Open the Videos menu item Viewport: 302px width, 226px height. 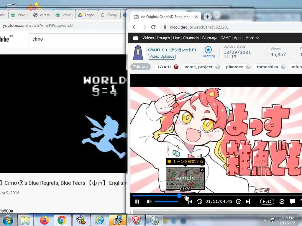(148, 38)
